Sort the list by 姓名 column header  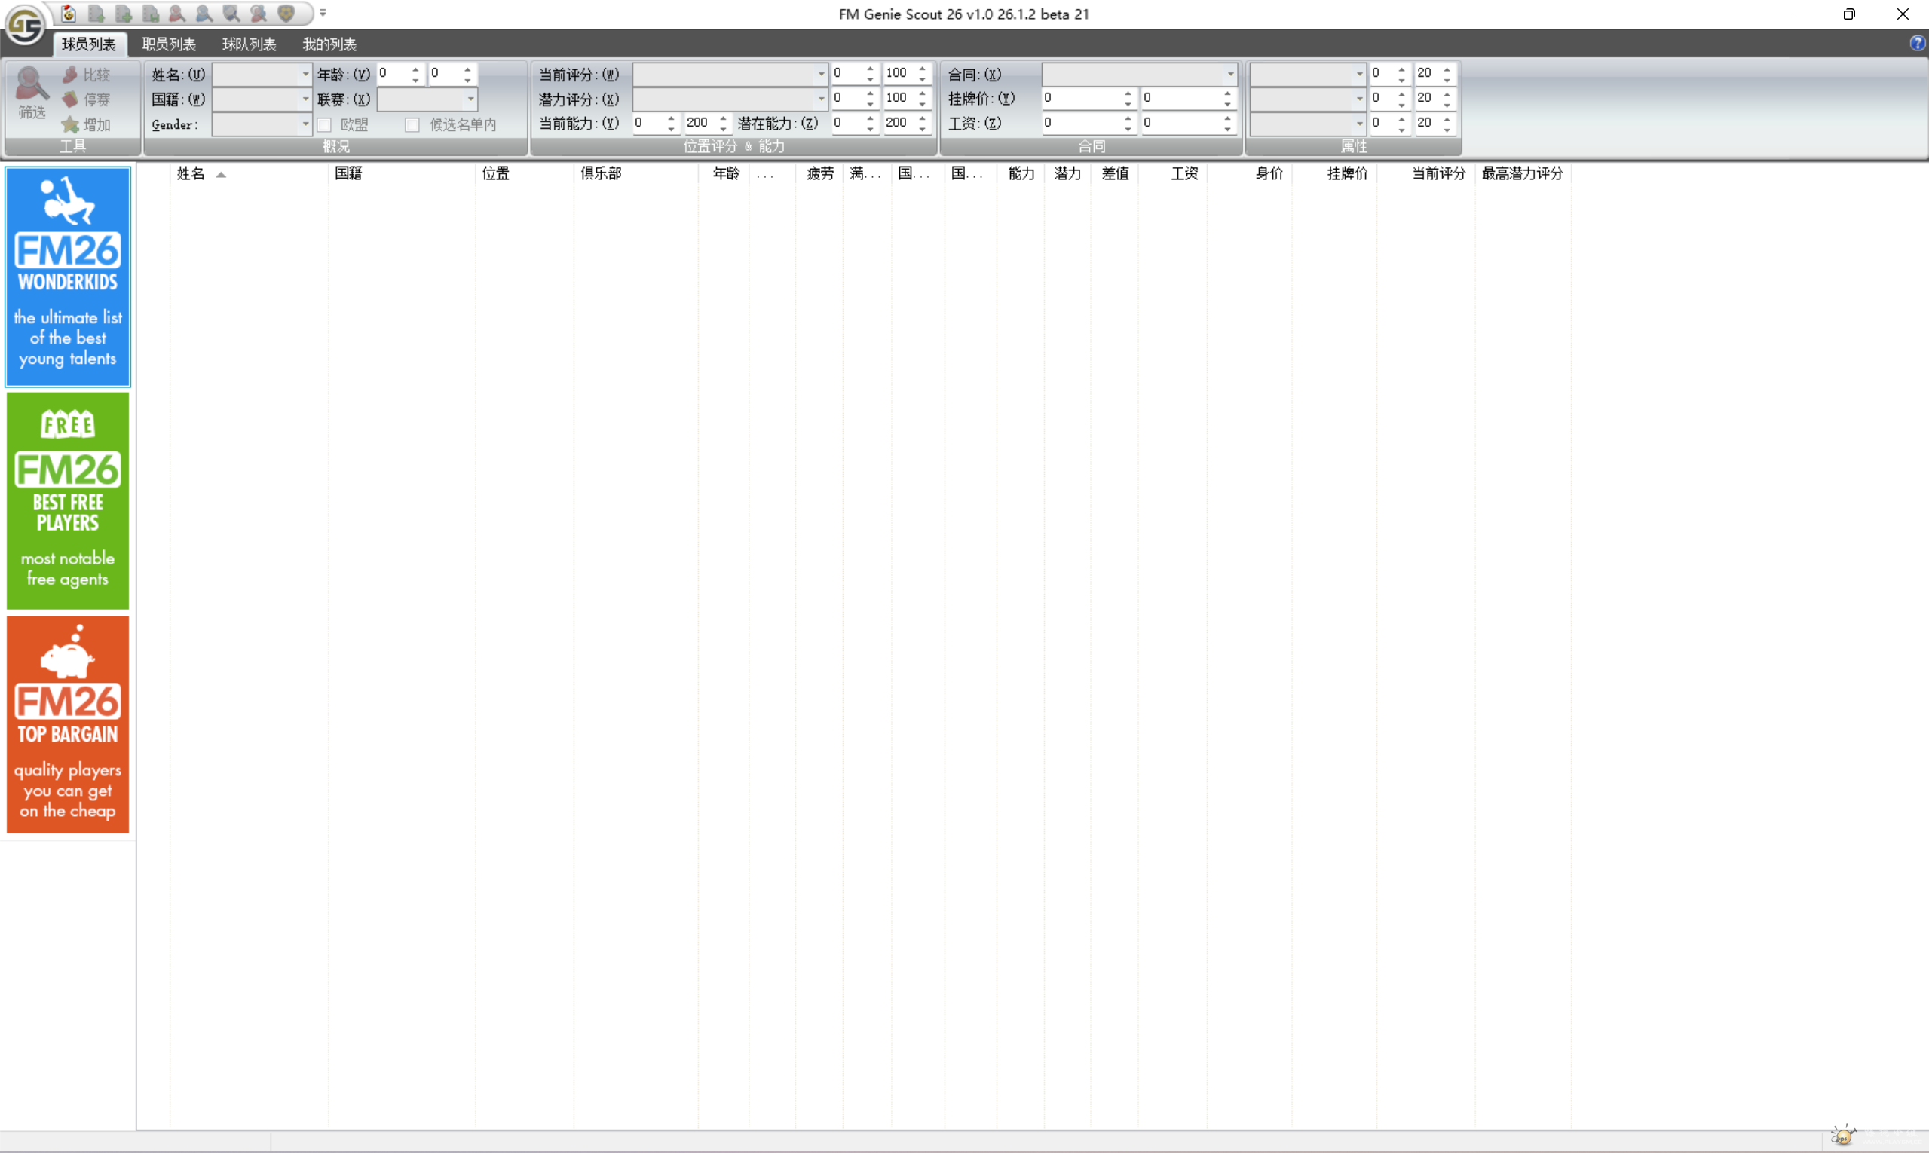tap(191, 173)
